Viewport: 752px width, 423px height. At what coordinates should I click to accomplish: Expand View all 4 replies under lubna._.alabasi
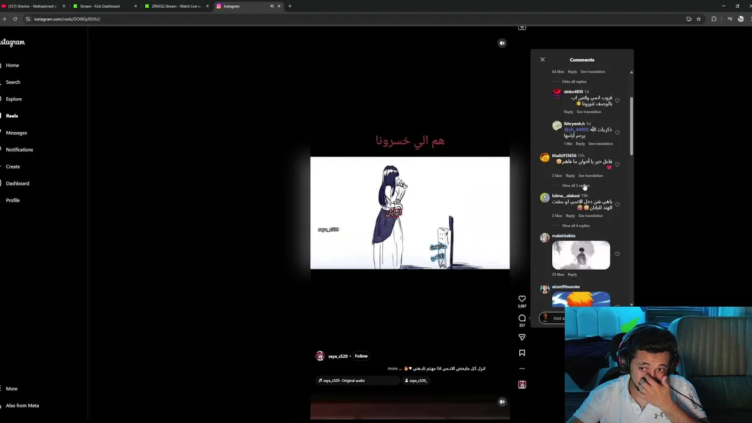(576, 226)
